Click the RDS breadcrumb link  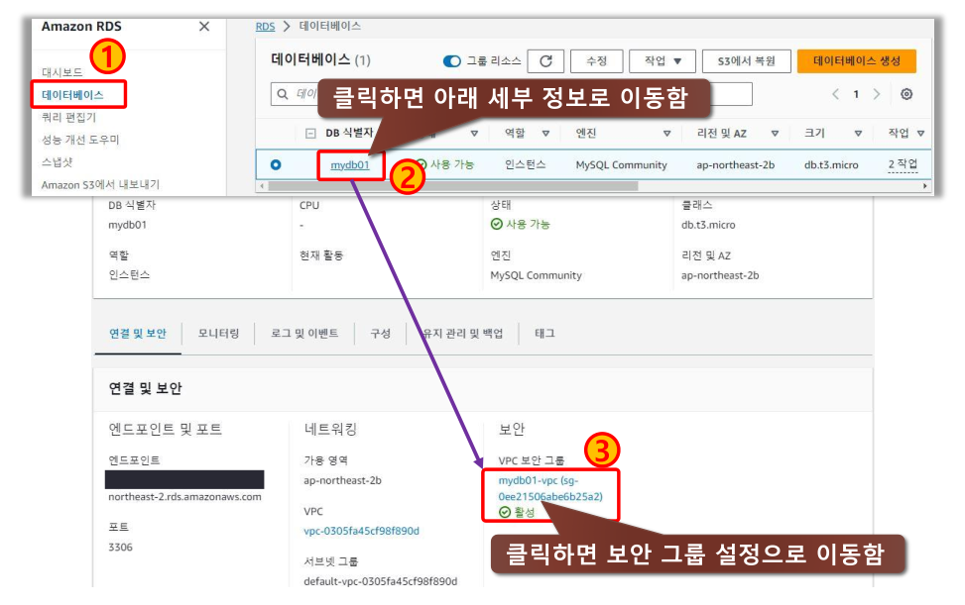pos(265,27)
